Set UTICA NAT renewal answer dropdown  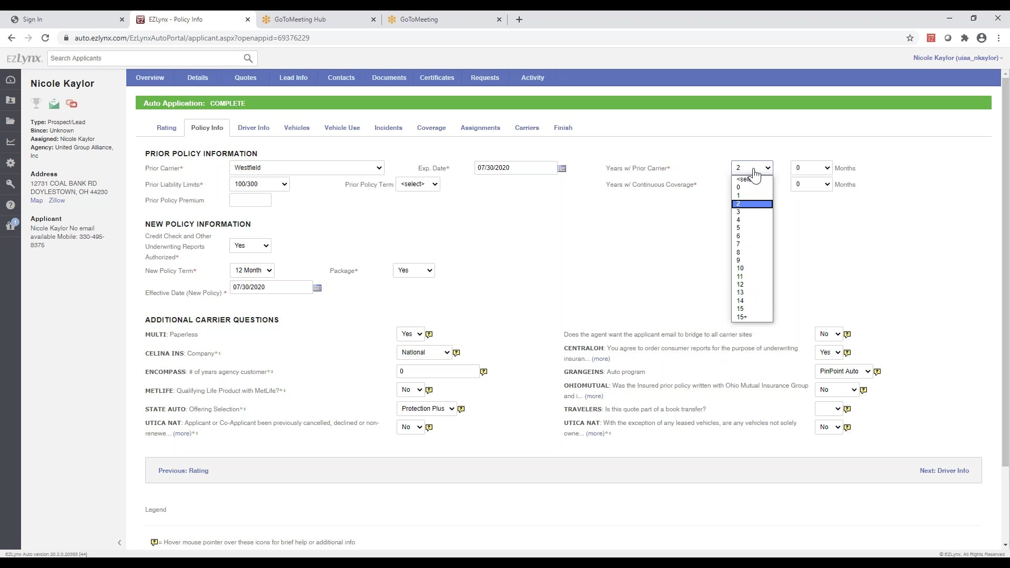coord(410,427)
